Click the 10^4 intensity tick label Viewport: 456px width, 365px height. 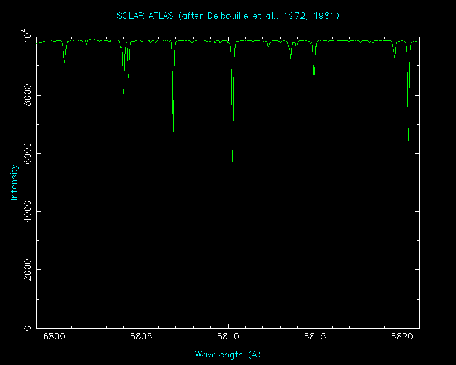tap(26, 35)
